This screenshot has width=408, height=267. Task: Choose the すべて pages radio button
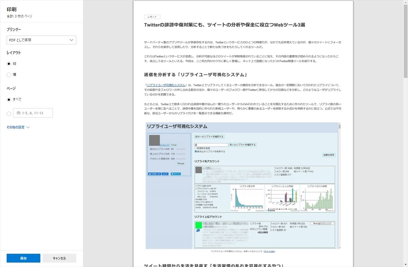9,100
